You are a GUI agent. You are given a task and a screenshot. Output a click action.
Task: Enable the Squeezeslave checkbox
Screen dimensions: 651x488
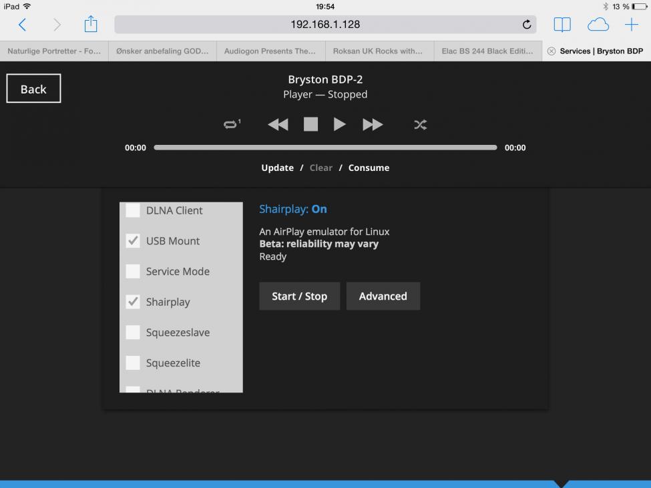(133, 332)
